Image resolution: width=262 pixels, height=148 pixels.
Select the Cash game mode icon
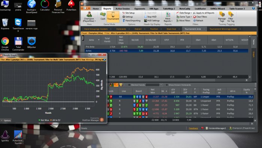103,16
